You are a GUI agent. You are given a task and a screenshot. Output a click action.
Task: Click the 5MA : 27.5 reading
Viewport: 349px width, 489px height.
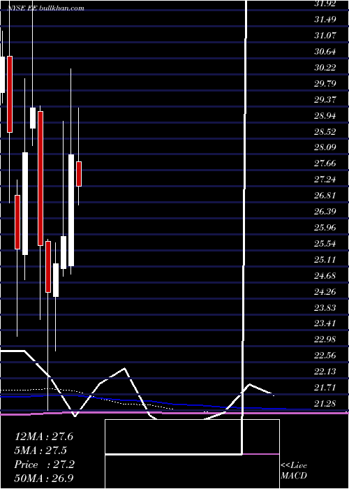(x=40, y=451)
